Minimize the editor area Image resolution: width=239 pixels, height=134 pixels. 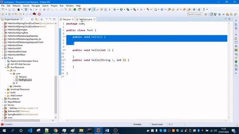coord(226,19)
